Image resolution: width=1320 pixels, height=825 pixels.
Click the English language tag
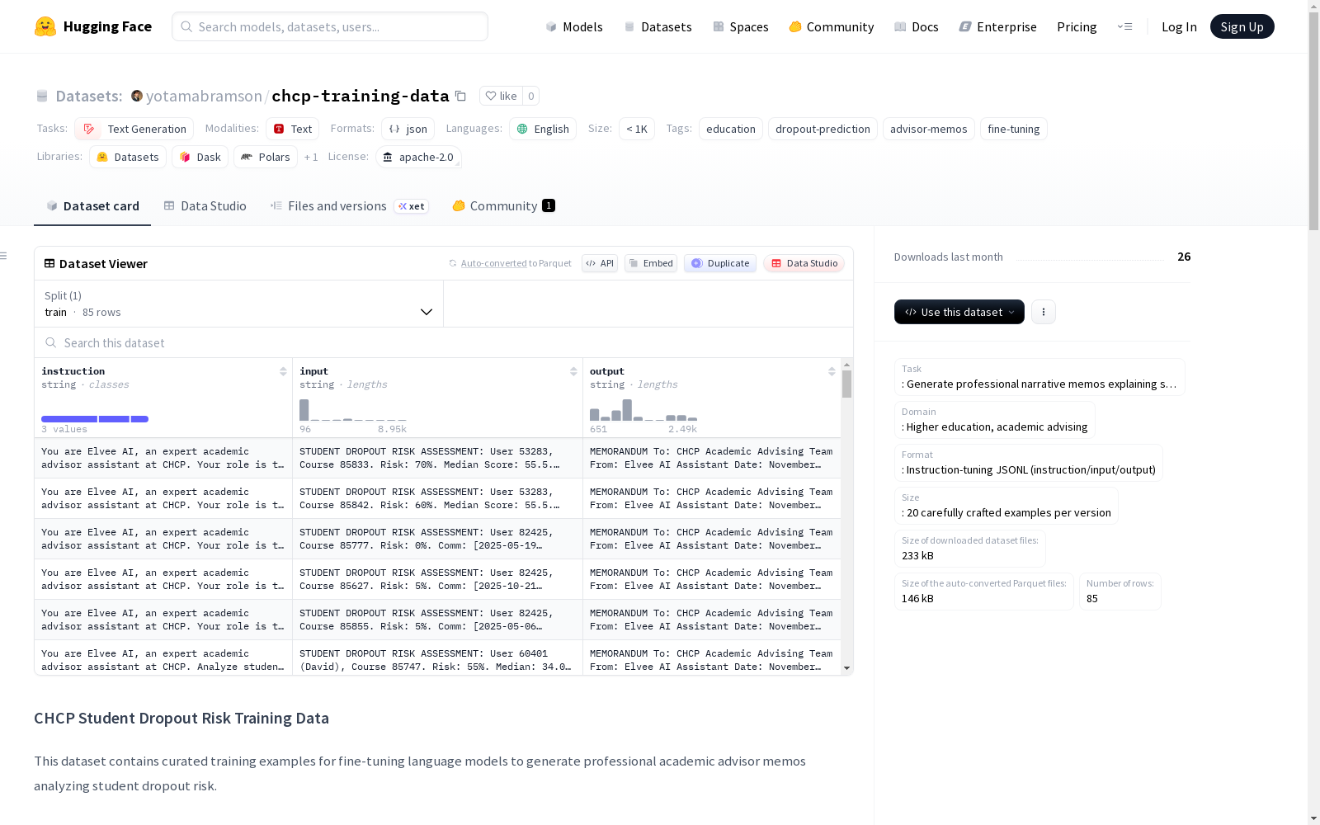pyautogui.click(x=543, y=129)
